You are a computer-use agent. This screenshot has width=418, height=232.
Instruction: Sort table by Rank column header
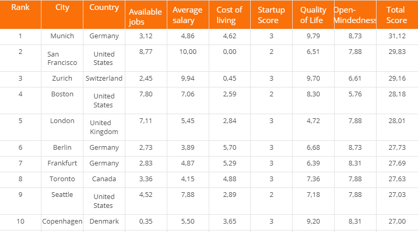[20, 9]
